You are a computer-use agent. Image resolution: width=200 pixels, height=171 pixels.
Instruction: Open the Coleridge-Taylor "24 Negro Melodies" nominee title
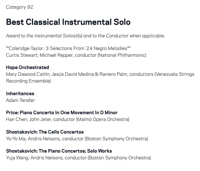coord(68,48)
